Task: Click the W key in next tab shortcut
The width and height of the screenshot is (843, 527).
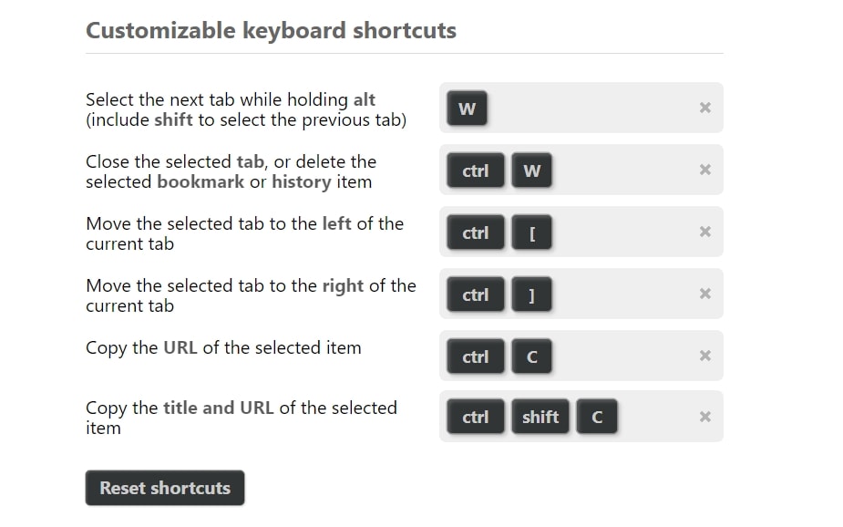Action: click(x=467, y=108)
